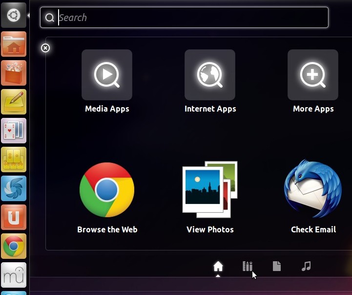This screenshot has height=295, width=352.
Task: Launch Chrome from the launcher sidebar
Action: (14, 246)
